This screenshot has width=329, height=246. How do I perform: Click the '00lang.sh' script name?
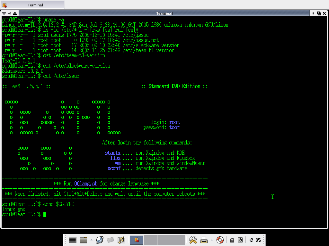coord(86,184)
